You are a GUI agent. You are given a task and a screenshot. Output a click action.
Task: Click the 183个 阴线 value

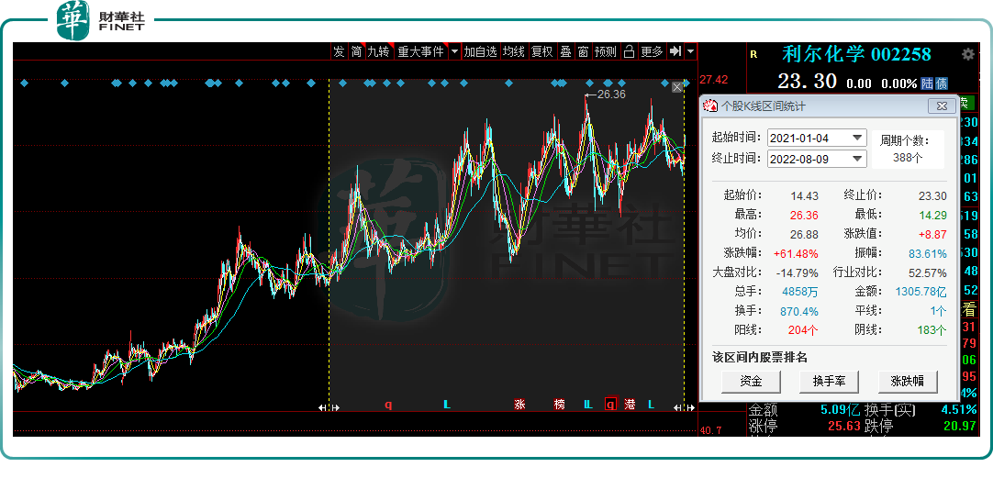point(932,330)
